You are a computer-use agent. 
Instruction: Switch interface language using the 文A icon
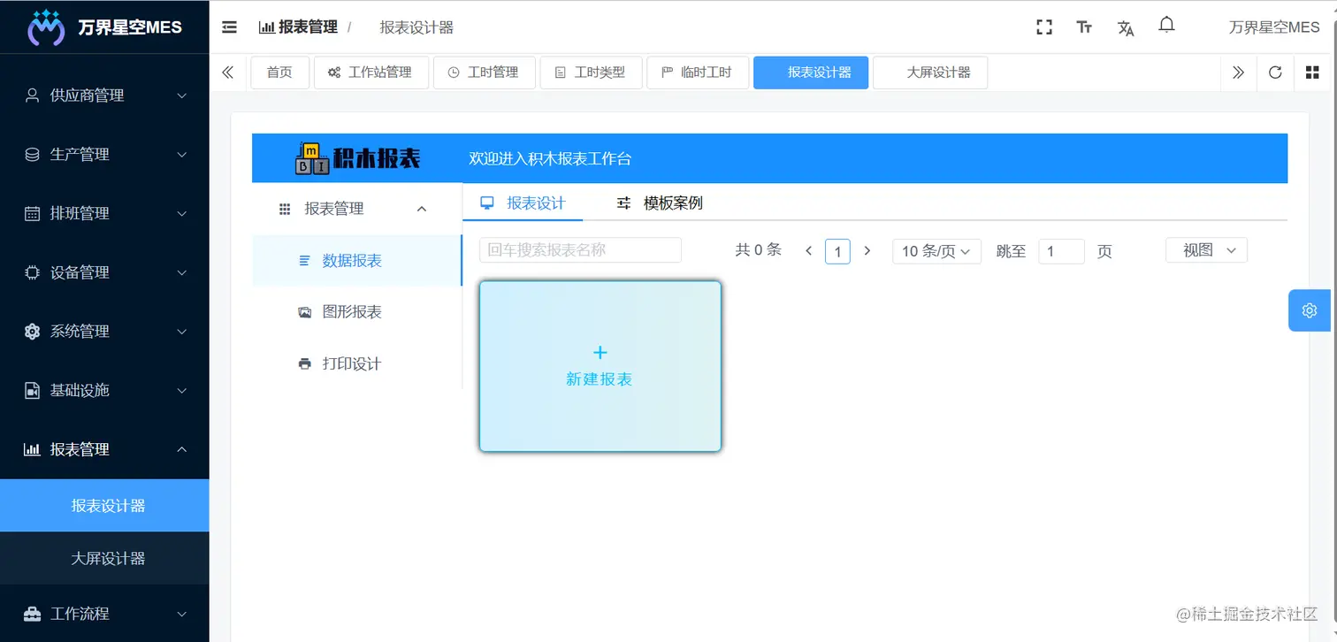(x=1126, y=27)
